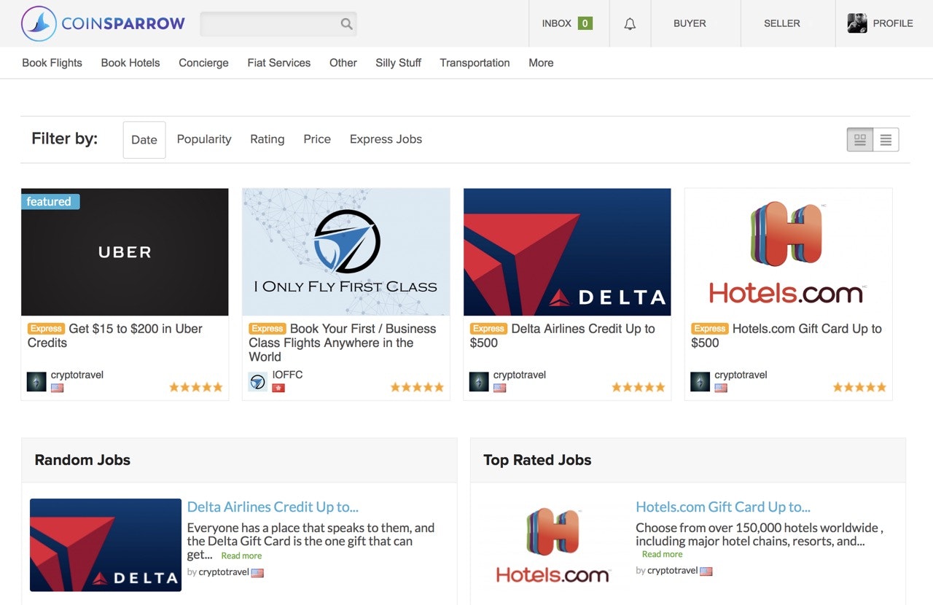Open the Concierge category

click(204, 63)
